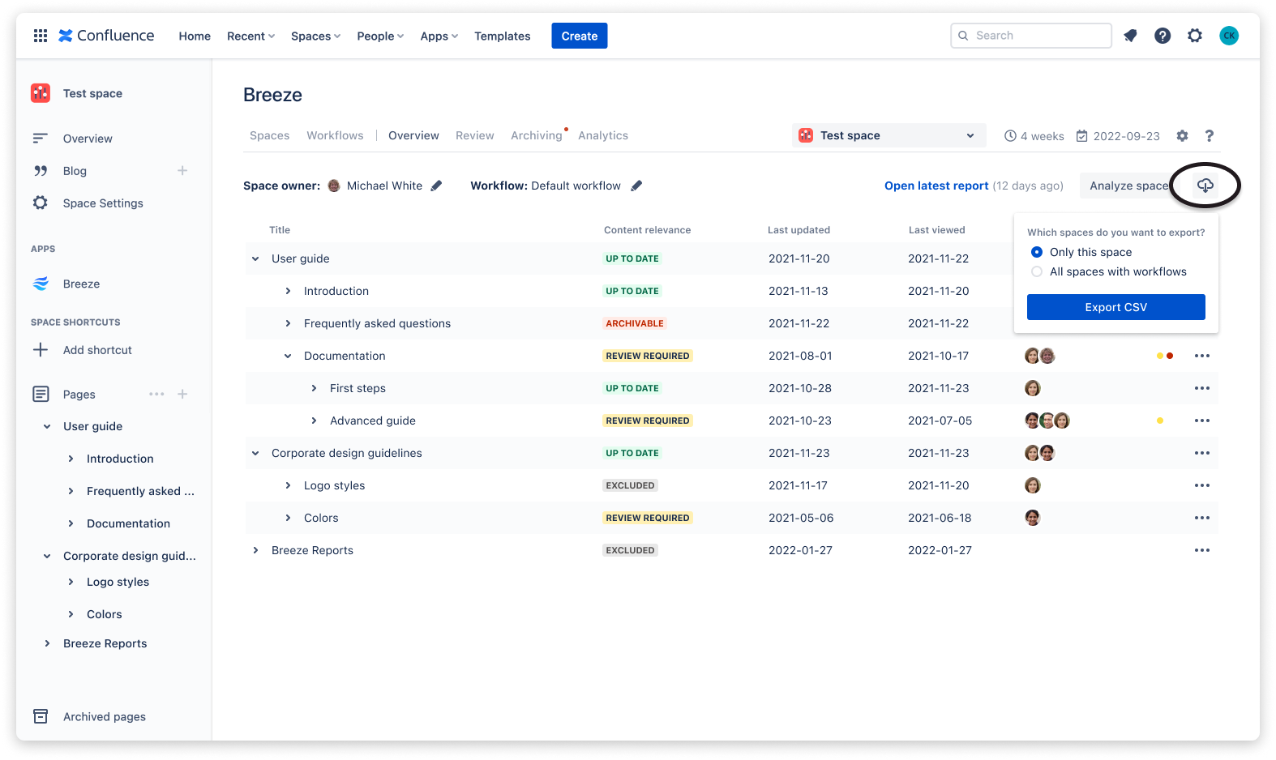Click the Last updated column header
This screenshot has width=1276, height=760.
click(x=799, y=230)
